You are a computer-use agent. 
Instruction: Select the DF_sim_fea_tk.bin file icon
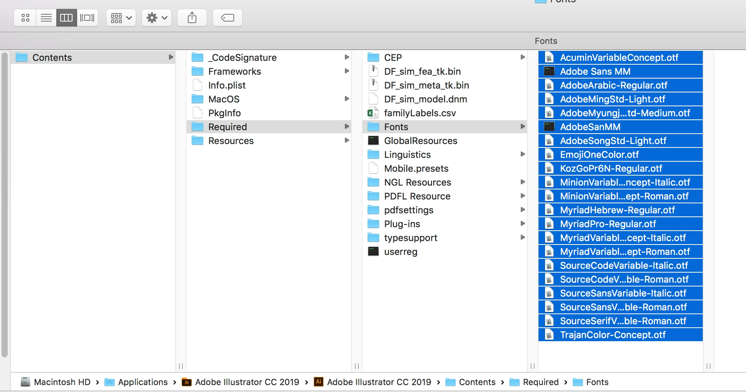[x=373, y=71]
